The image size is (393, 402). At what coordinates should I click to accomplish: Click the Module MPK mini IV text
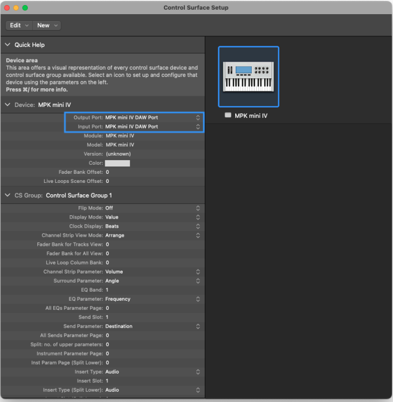coord(120,136)
